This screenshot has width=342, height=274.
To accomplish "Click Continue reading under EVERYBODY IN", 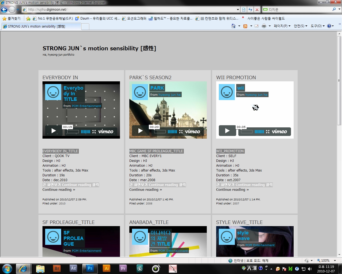I will (59, 190).
